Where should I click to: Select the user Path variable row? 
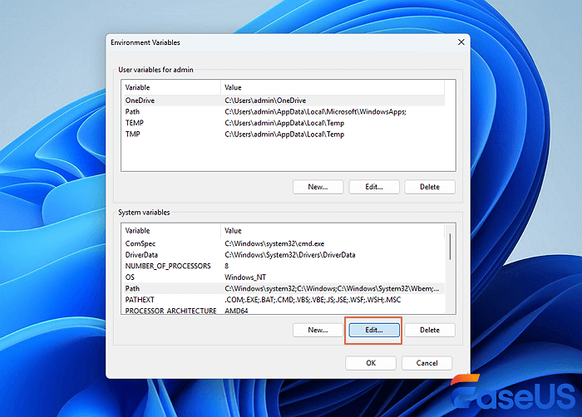[x=283, y=111]
